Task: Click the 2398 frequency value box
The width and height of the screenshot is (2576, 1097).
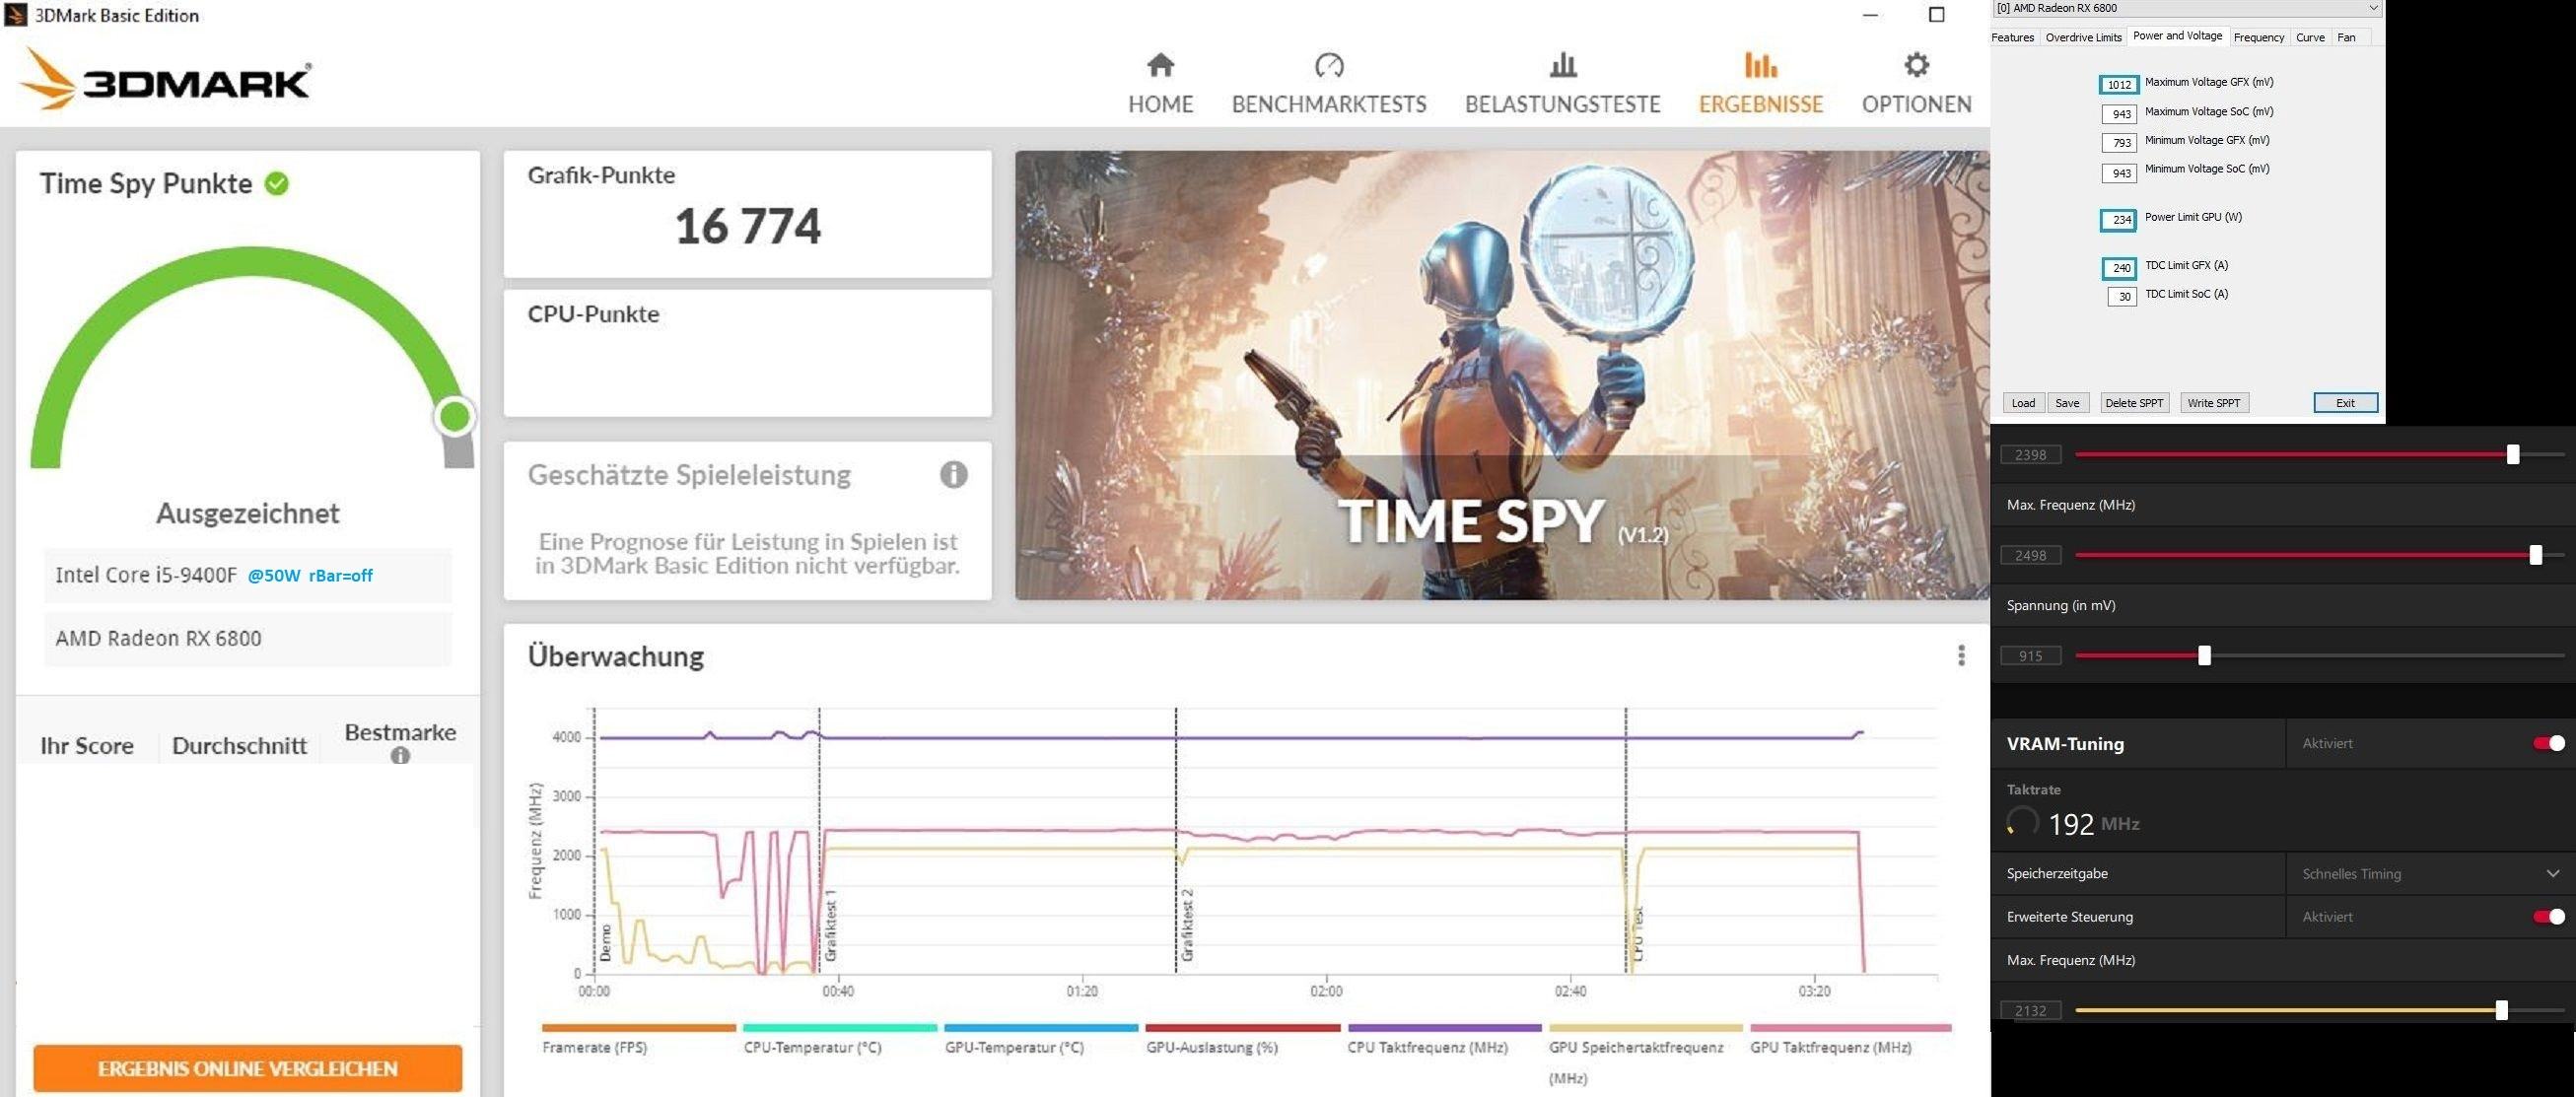Action: [x=2030, y=455]
